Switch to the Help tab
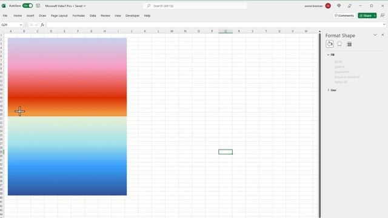The image size is (388, 218). (x=147, y=16)
